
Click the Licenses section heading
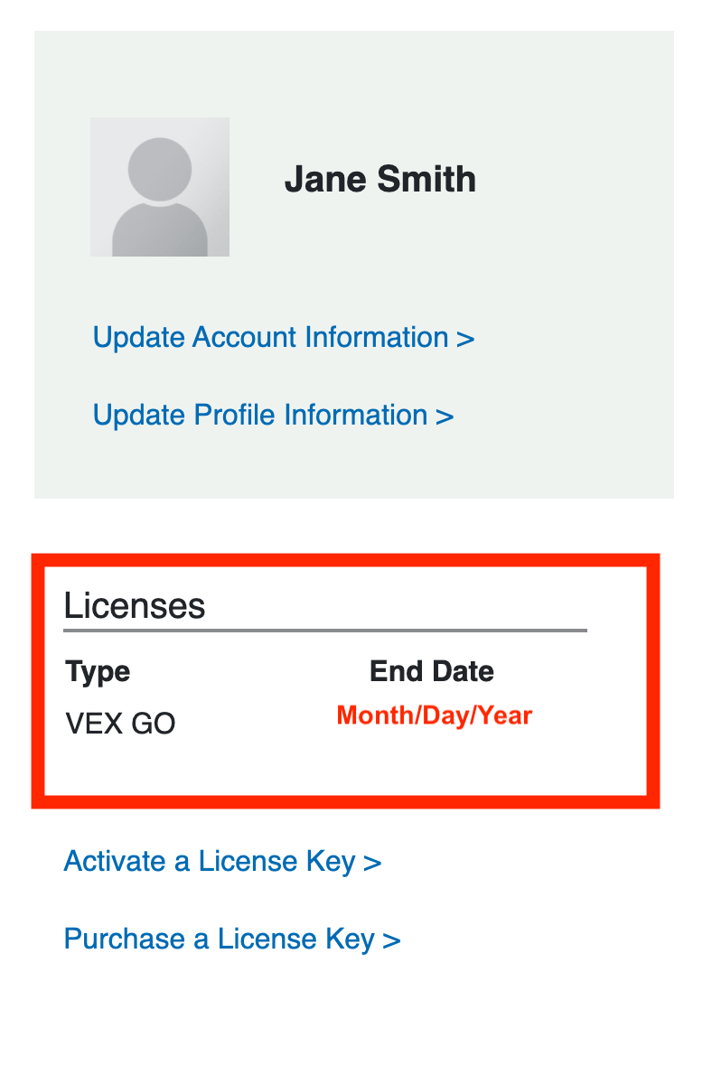(135, 606)
